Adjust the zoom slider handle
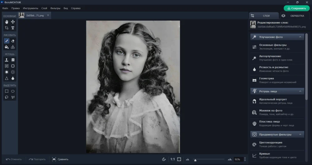The height and width of the screenshot is (165, 312). pos(195,160)
